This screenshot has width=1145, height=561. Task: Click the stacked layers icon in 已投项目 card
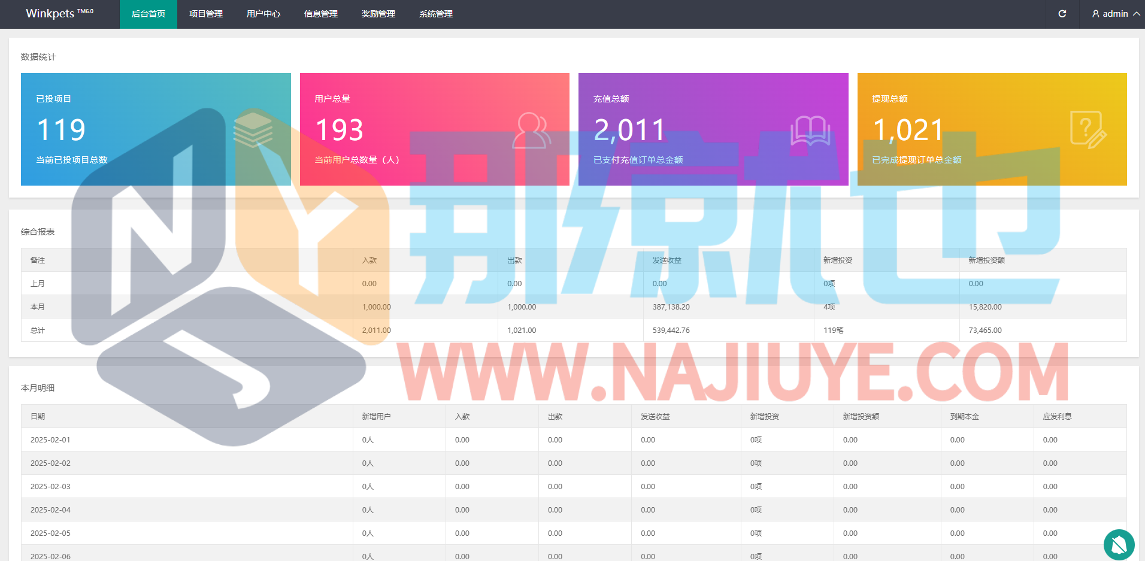(x=253, y=129)
